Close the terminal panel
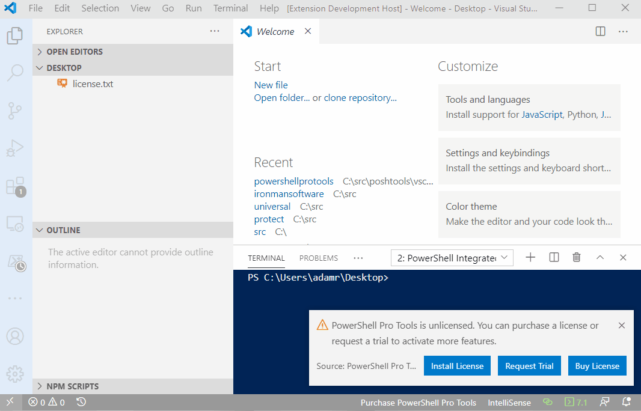The width and height of the screenshot is (641, 411). click(x=623, y=257)
